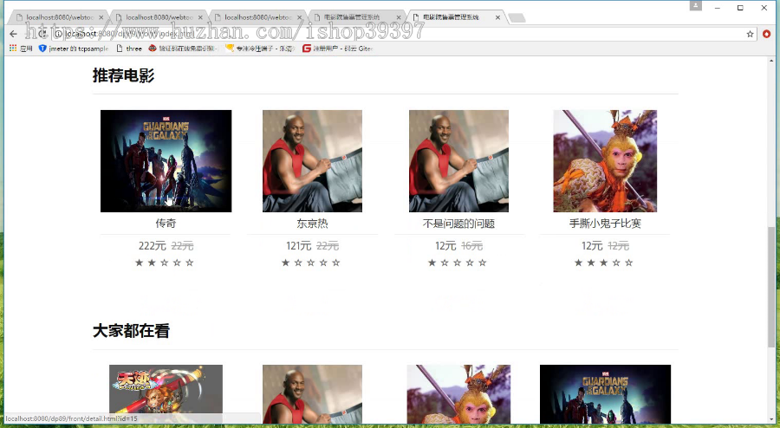This screenshot has width=780, height=428.
Task: Click the two-star rating under 传奇
Action: pyautogui.click(x=164, y=263)
